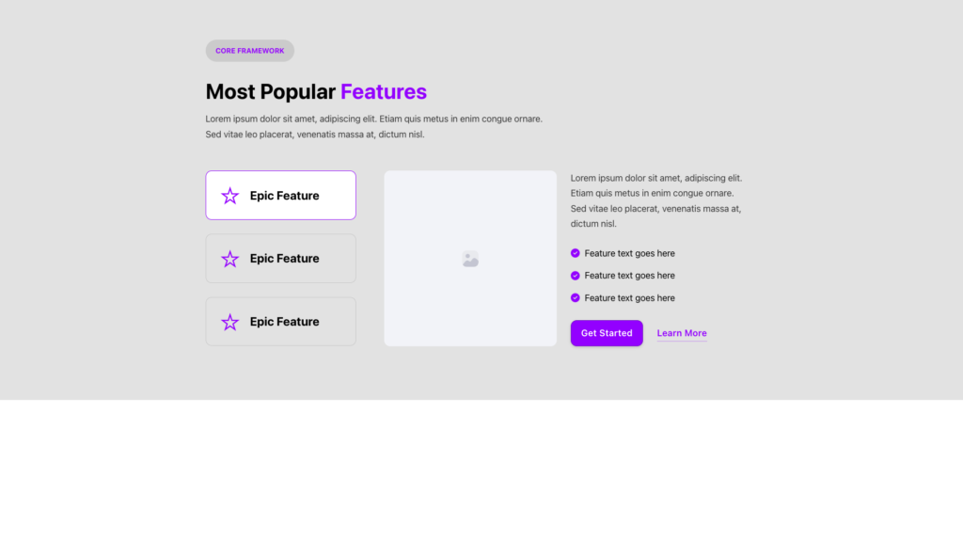Click the subtitle paragraph under the heading

point(373,127)
